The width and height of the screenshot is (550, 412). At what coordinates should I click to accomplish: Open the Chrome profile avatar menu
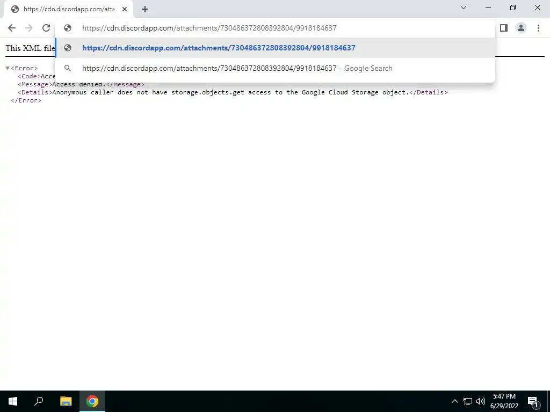click(x=521, y=28)
